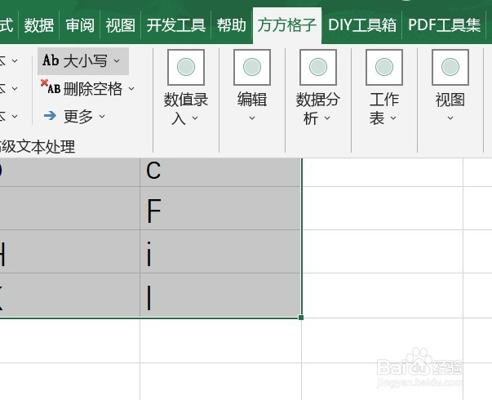492x400 pixels.
Task: Switch to the 数据 ribbon tab
Action: tap(39, 25)
